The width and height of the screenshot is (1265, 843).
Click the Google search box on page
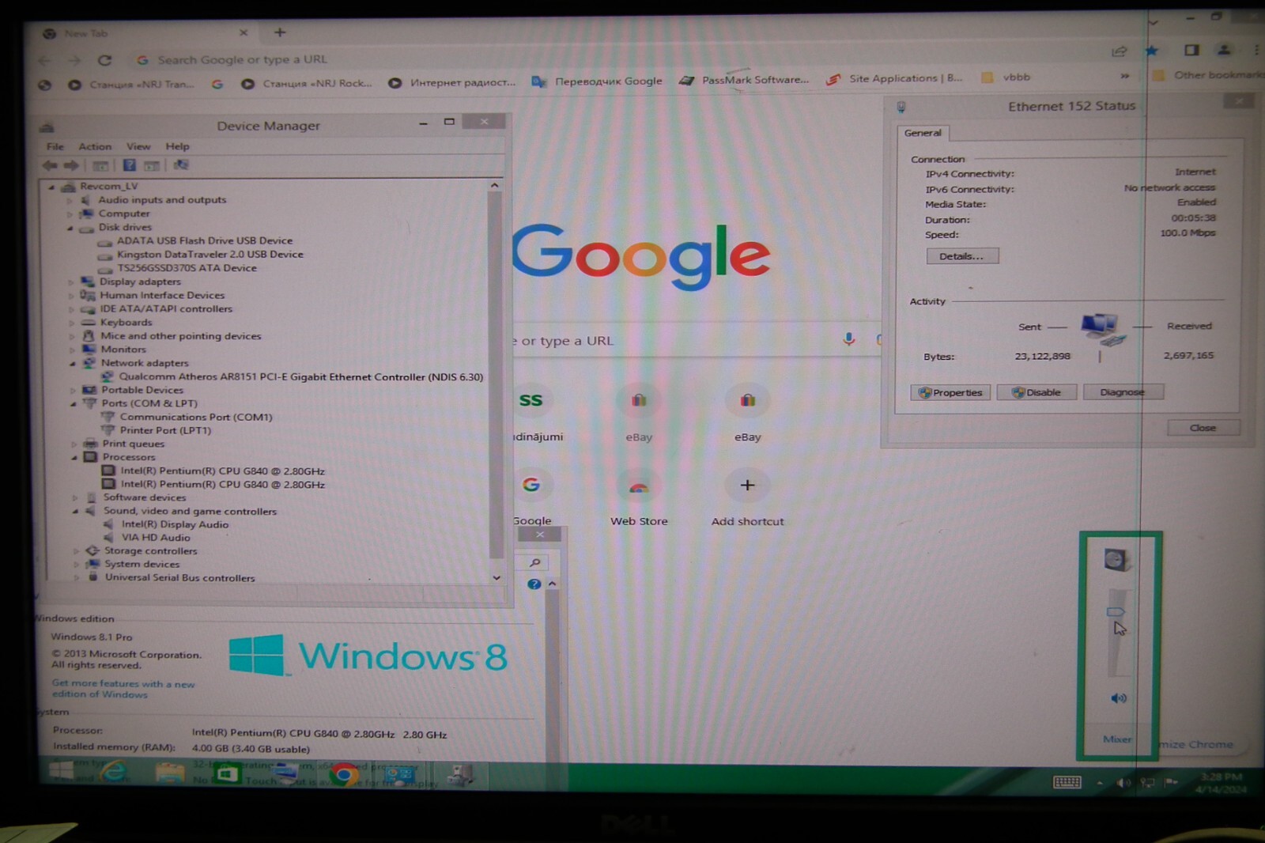tap(696, 341)
